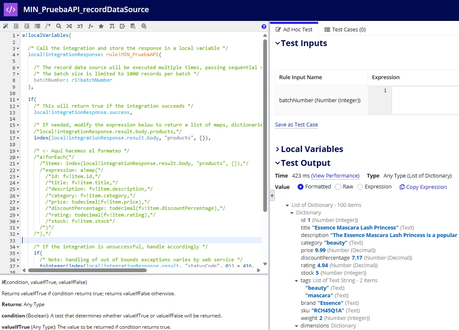Collapse the side panel arrow handle
The width and height of the screenshot is (459, 330).
(272, 196)
